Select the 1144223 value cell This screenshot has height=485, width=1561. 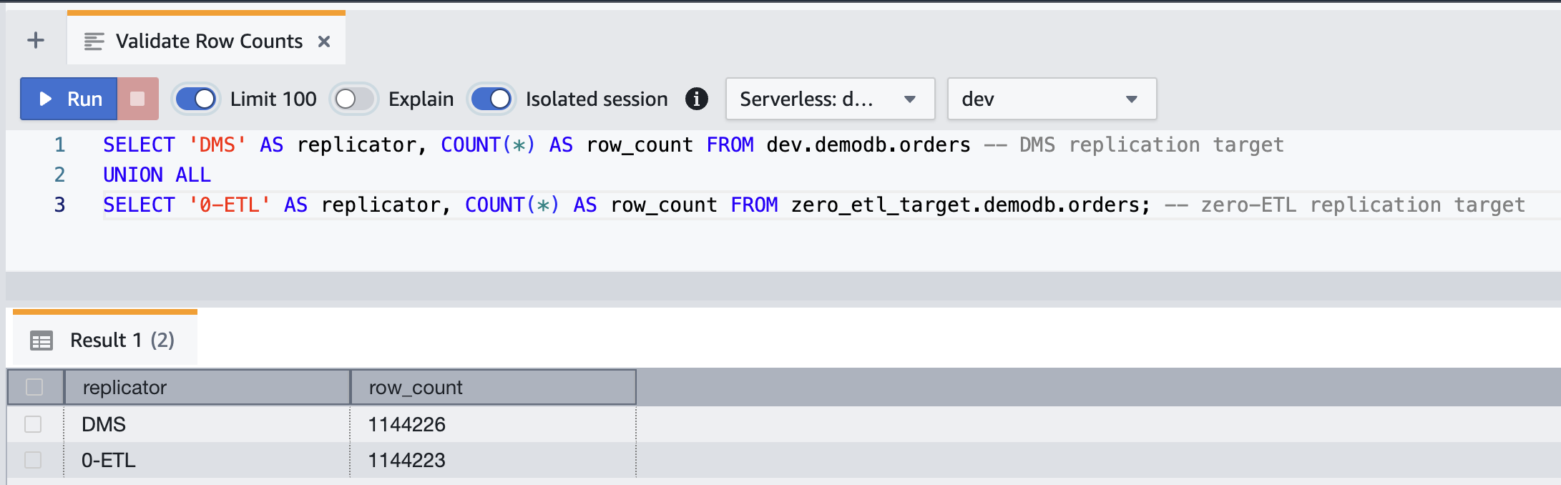pos(493,460)
